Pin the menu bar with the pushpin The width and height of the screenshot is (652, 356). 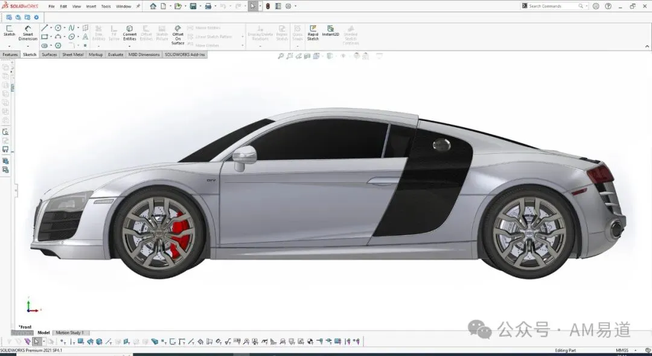(x=138, y=6)
